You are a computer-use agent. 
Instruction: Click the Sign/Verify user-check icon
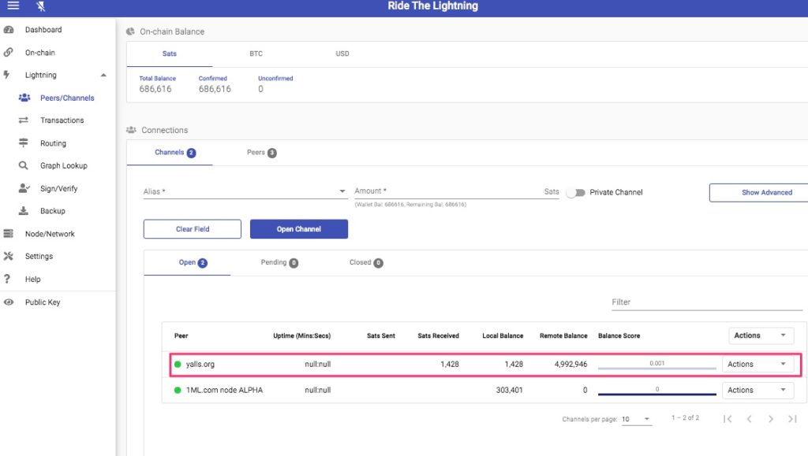coord(24,188)
